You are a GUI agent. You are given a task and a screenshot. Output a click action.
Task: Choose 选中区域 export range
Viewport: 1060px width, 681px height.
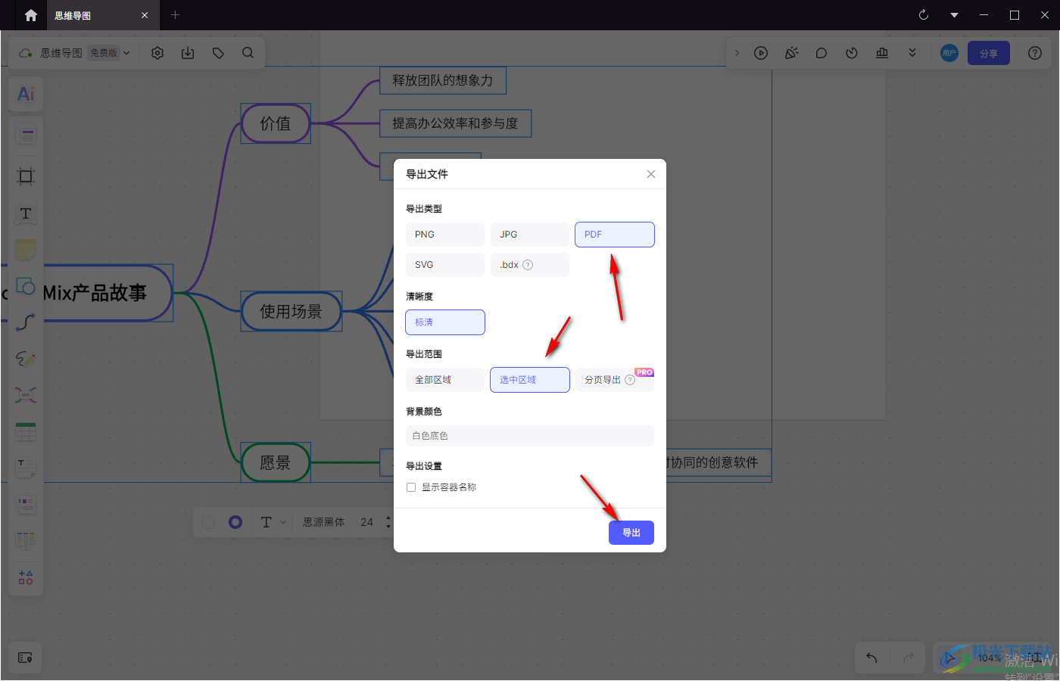(x=530, y=380)
